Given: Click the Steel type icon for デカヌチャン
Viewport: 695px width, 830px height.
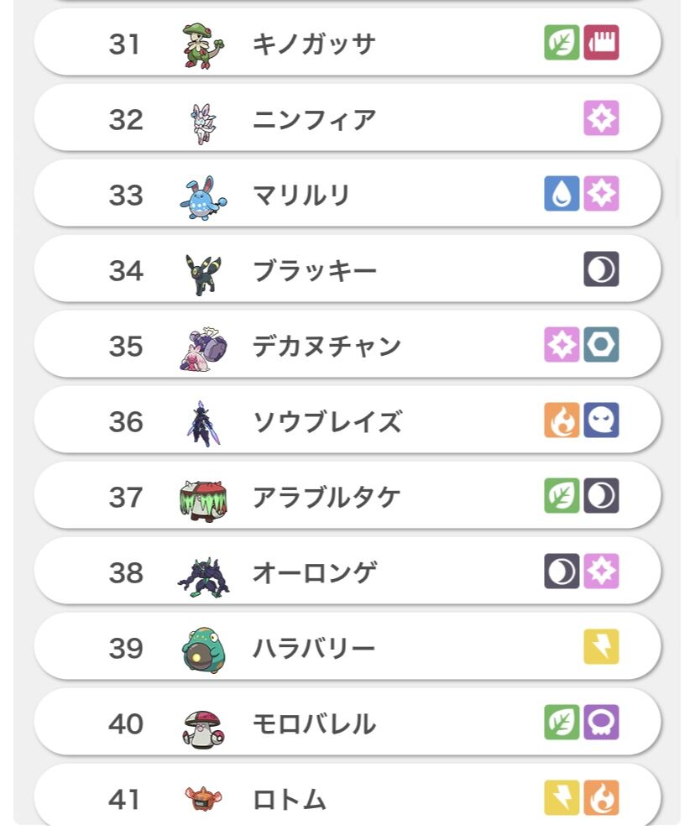Looking at the screenshot, I should coord(601,345).
